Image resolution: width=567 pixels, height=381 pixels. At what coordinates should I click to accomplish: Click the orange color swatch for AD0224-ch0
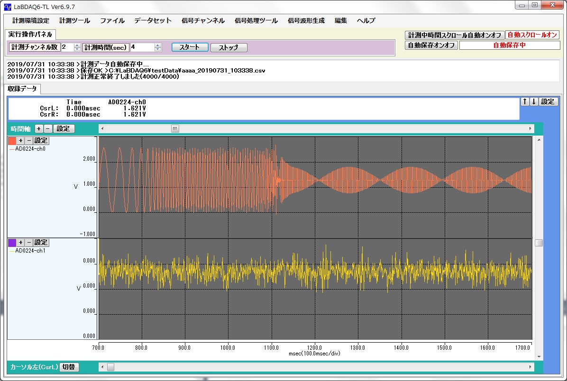coord(12,140)
